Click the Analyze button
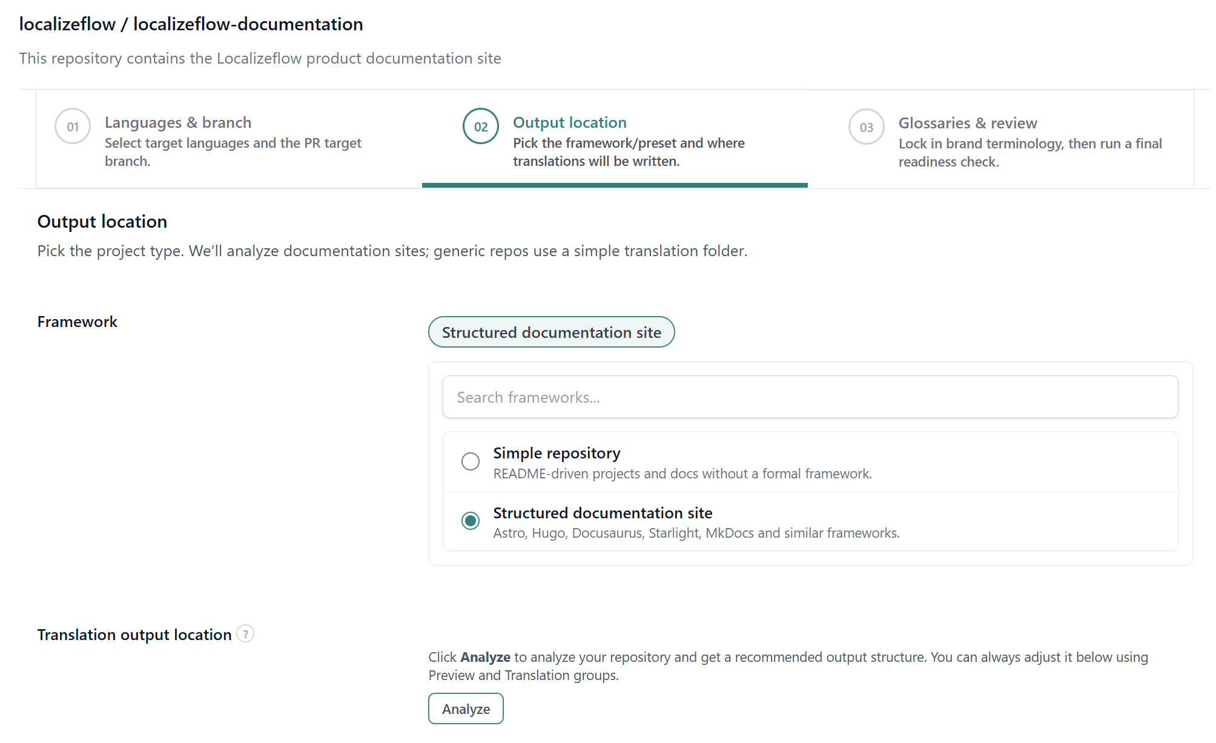This screenshot has height=743, width=1216. tap(466, 708)
